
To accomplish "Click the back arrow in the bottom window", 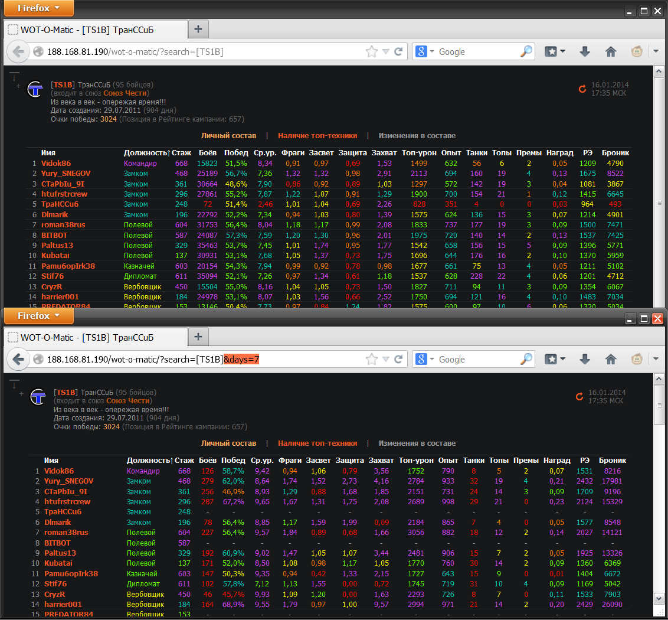I will [x=18, y=360].
